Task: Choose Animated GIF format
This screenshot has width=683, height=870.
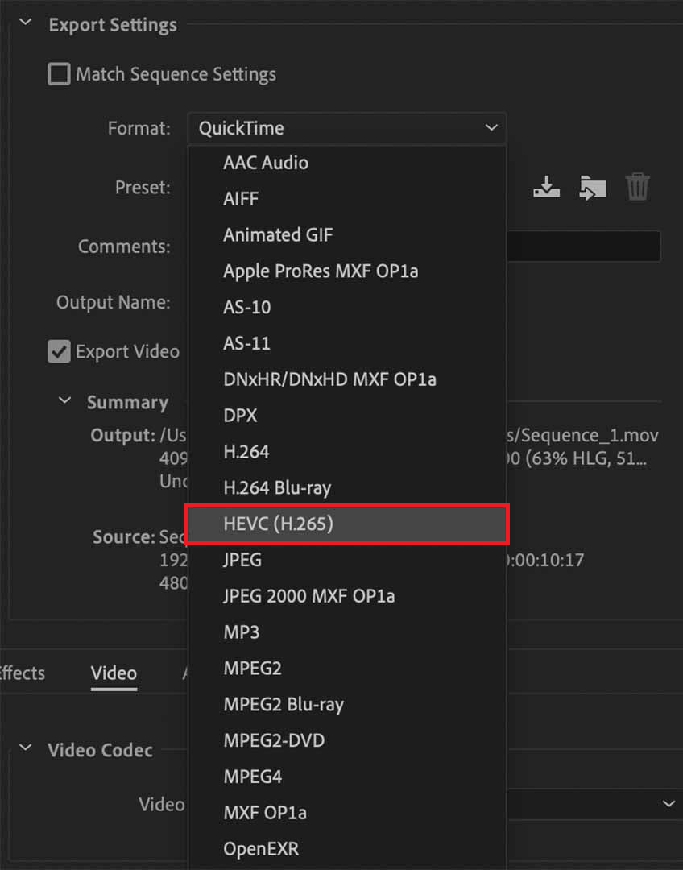Action: [347, 234]
